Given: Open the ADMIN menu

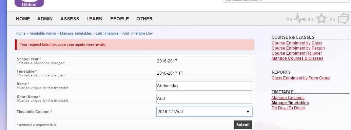Looking at the screenshot, I should coord(45,19).
